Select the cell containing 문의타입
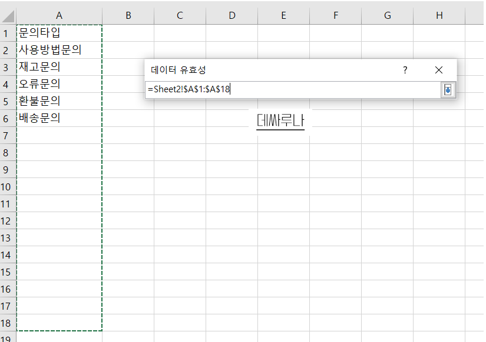 [x=59, y=33]
